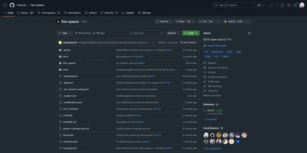Open the global pull requests icon

tap(289, 5)
